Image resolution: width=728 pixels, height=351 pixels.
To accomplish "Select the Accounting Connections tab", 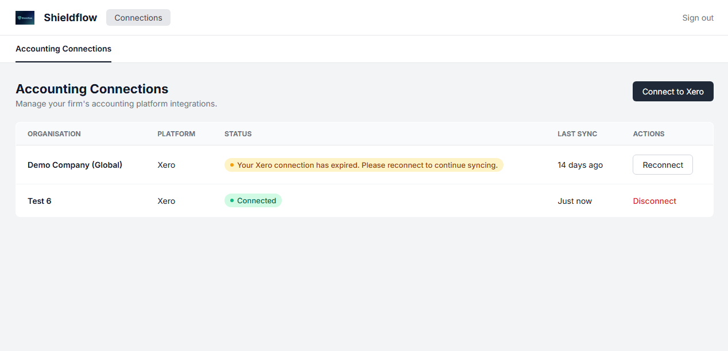I will 63,49.
